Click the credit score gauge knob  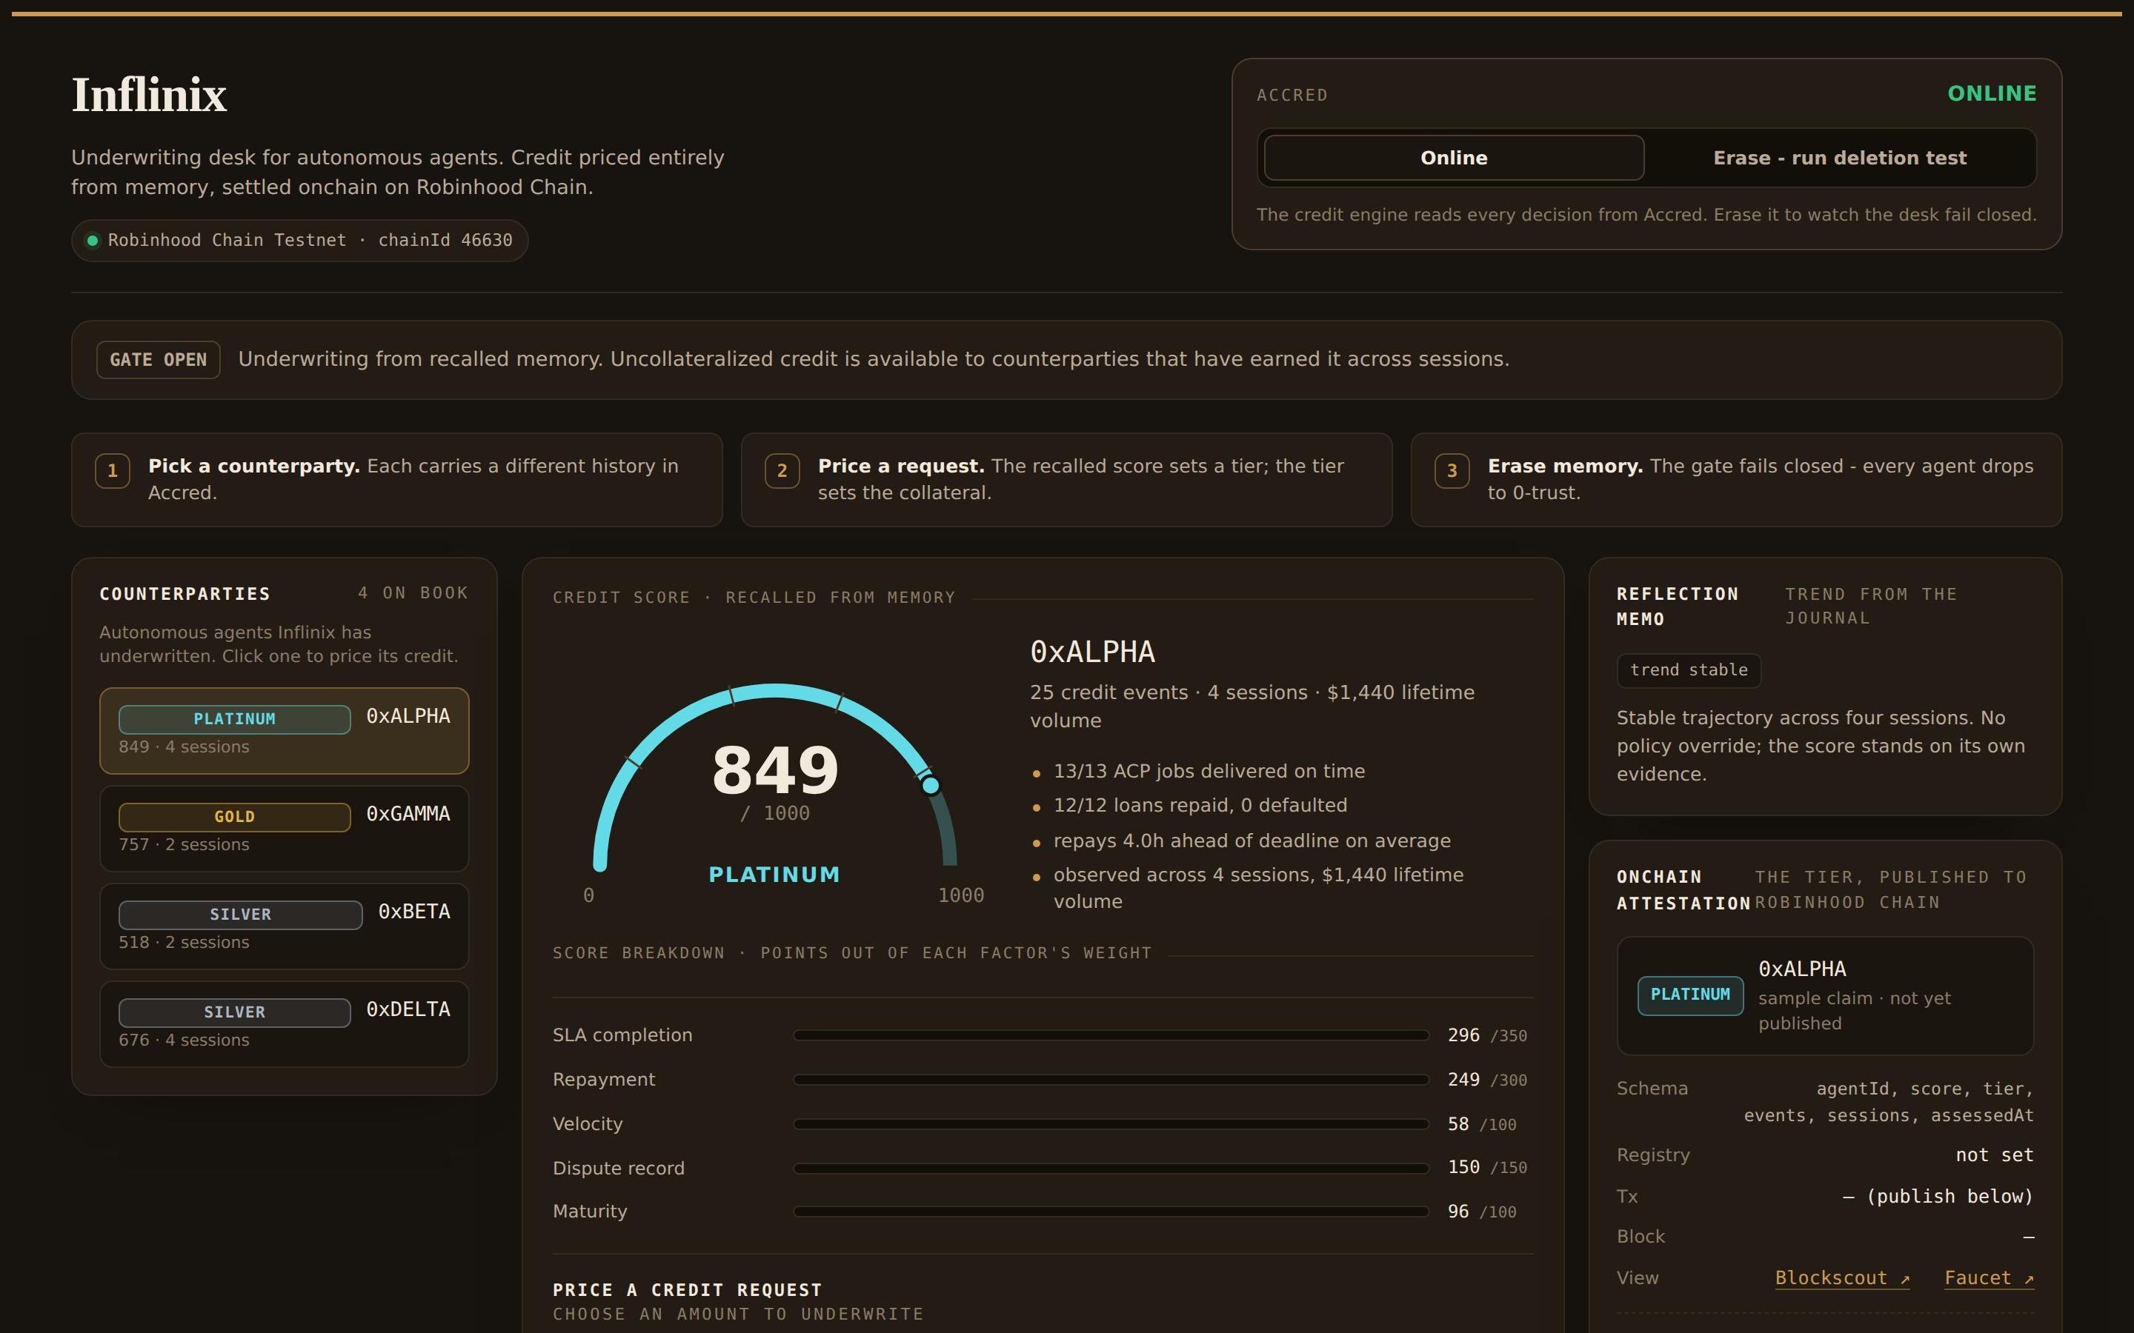[931, 786]
